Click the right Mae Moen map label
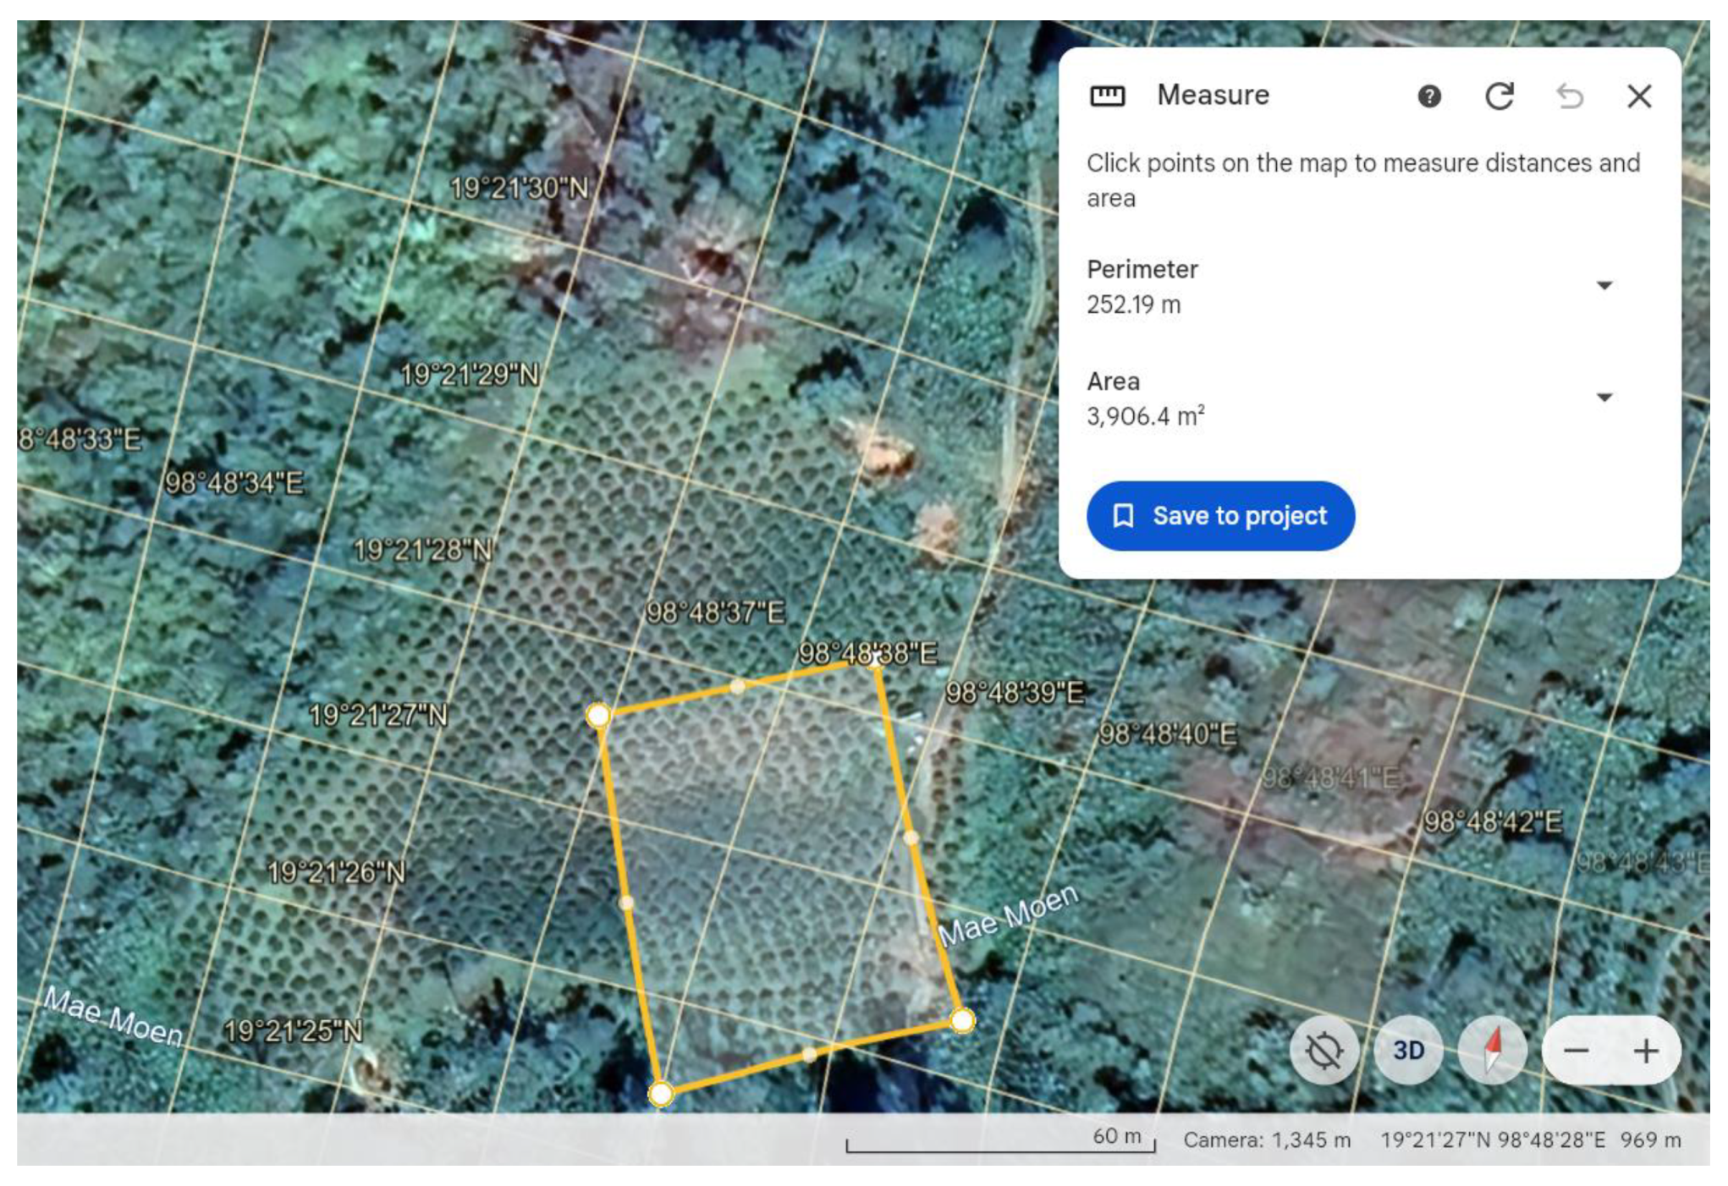1728x1186 pixels. 1008,915
